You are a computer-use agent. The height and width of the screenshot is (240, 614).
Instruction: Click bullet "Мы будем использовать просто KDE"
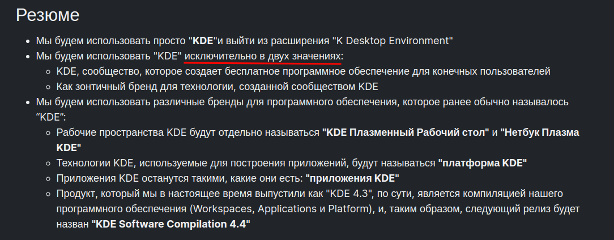[245, 40]
